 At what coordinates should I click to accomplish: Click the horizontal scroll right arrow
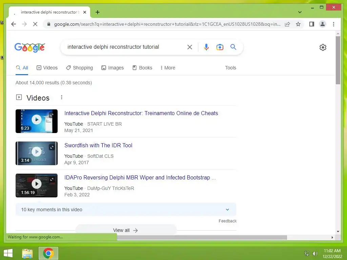tap(332, 237)
